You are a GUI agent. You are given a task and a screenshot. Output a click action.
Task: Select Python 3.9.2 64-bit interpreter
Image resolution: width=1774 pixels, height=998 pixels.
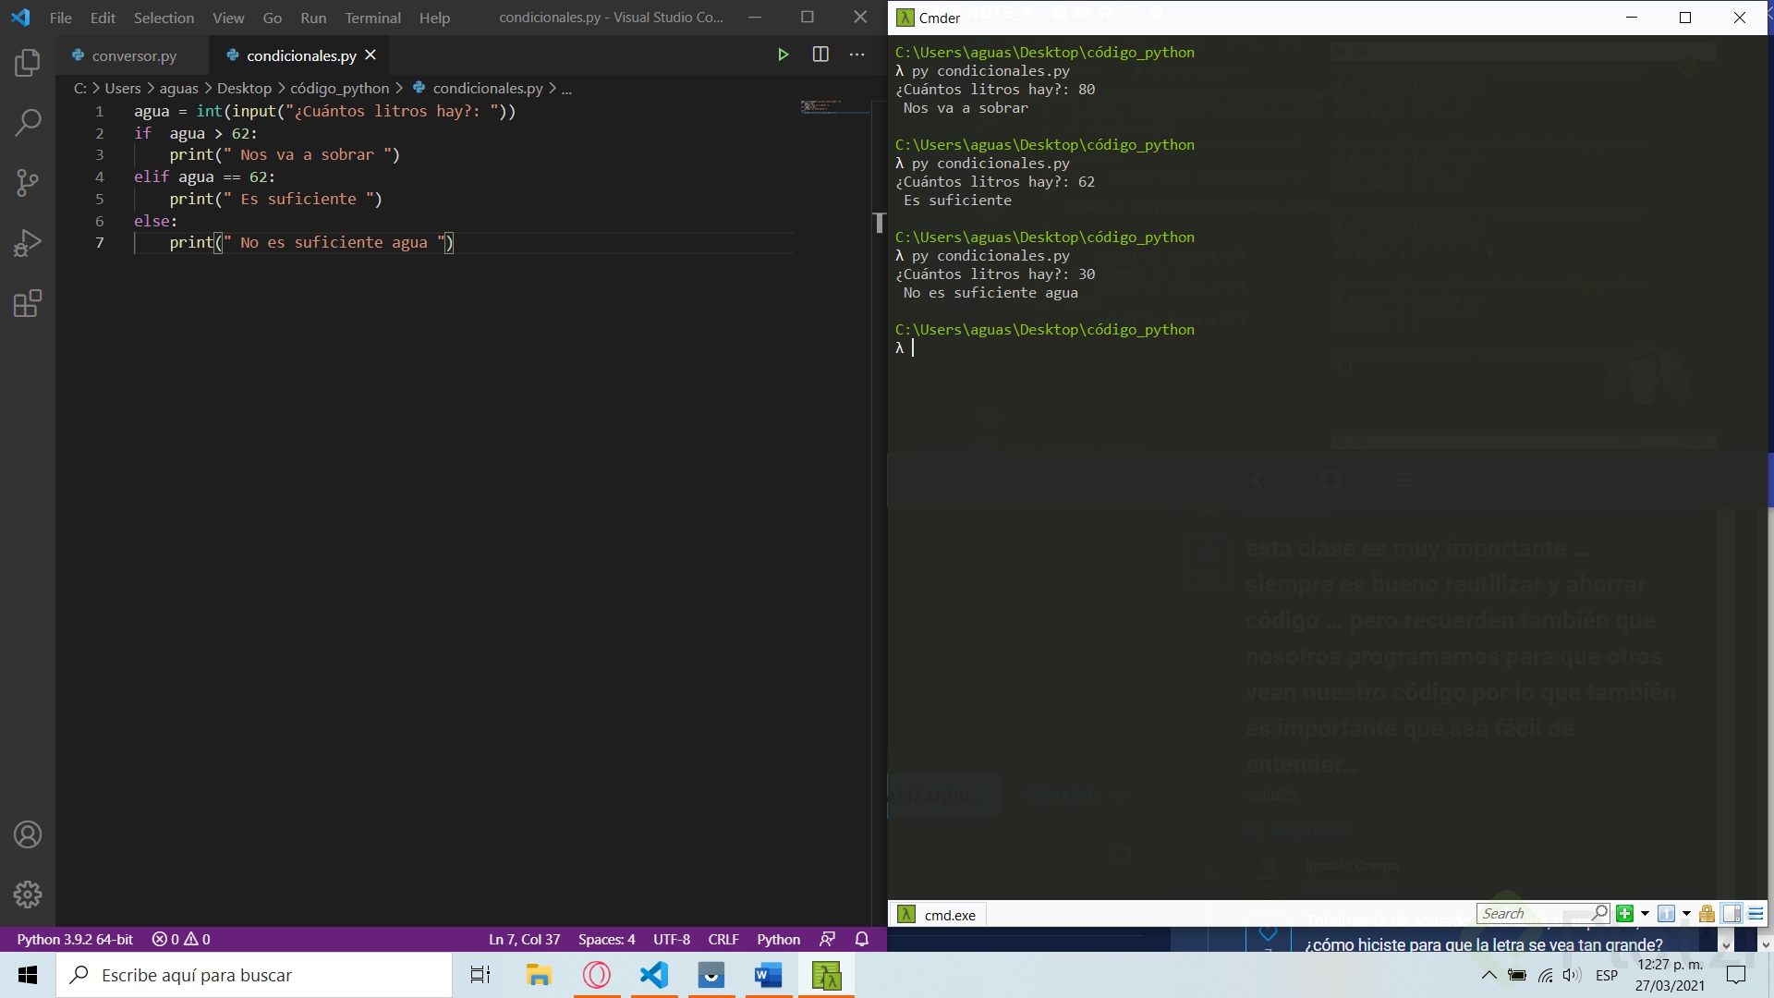tap(75, 939)
